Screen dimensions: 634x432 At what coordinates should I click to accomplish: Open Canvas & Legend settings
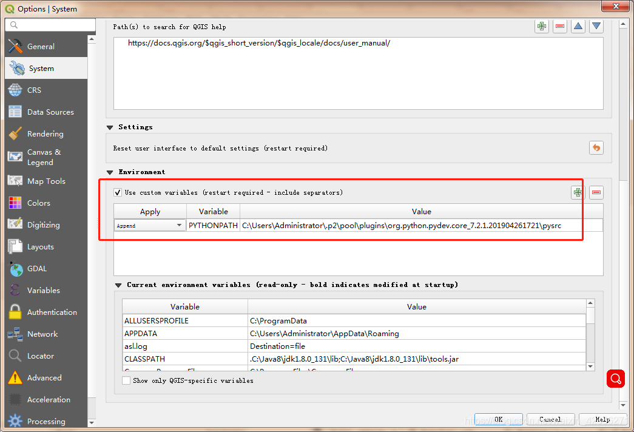click(46, 157)
